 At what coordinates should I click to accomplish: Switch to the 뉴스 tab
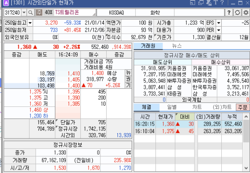[x=177, y=46]
